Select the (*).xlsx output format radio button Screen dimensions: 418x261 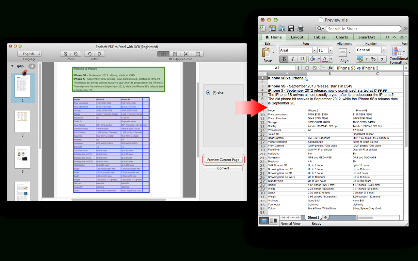pos(208,92)
